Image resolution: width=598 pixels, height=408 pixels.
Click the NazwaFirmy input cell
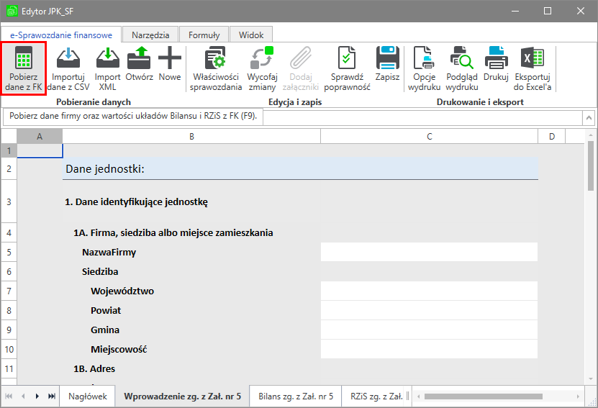[x=429, y=252]
